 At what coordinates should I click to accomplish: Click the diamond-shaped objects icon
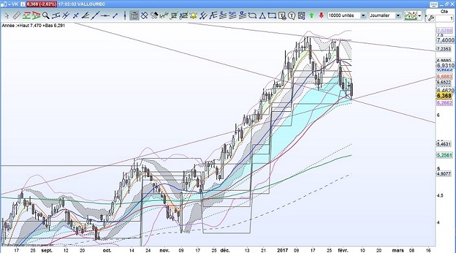[x=145, y=16]
